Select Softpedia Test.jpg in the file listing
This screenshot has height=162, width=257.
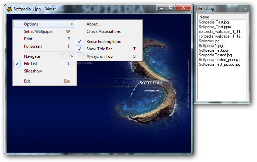(213, 50)
